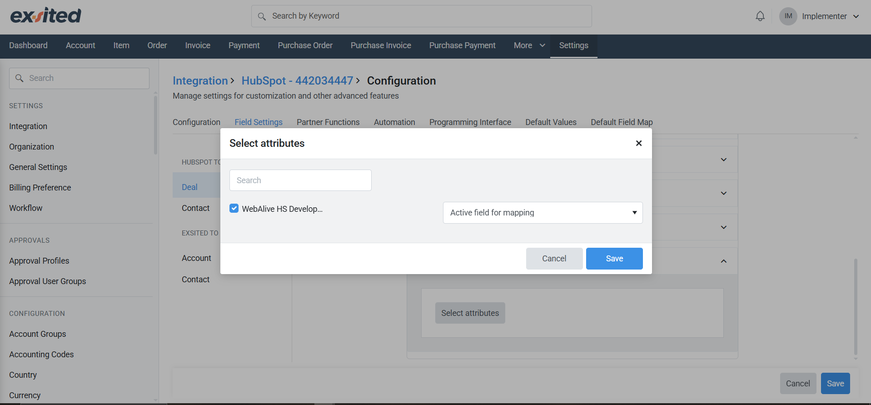
Task: Open Country in sidebar
Action: [x=23, y=375]
